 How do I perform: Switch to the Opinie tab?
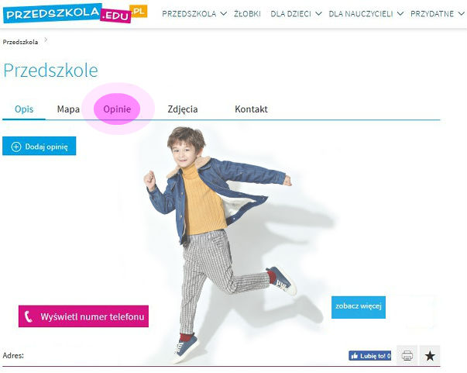117,109
